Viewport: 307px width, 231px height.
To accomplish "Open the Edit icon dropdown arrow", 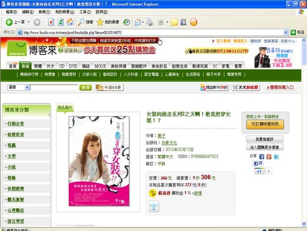I will (167, 22).
